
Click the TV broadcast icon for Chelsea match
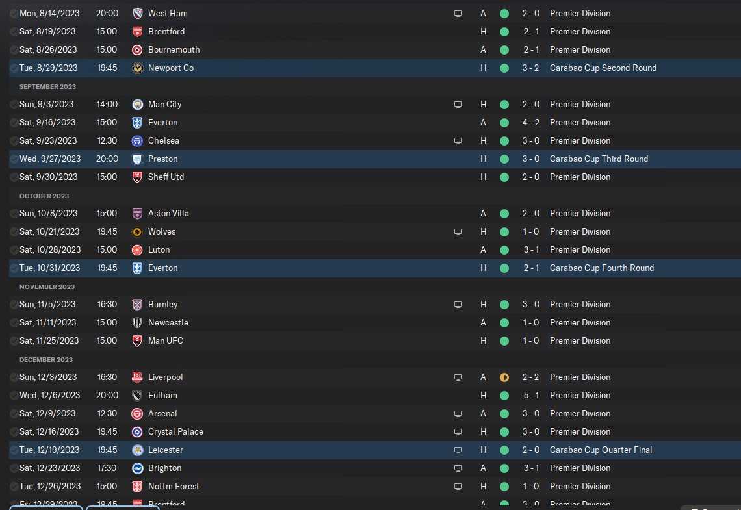coord(458,141)
